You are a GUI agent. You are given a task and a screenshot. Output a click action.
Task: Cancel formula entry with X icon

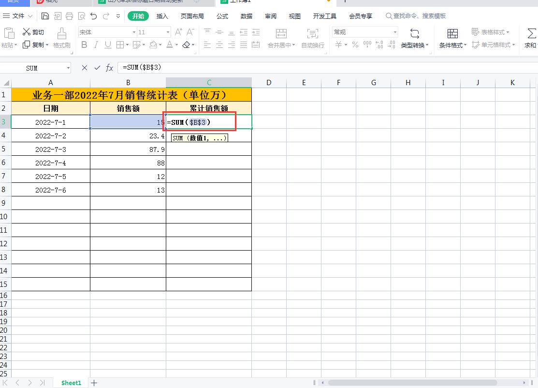pyautogui.click(x=85, y=68)
